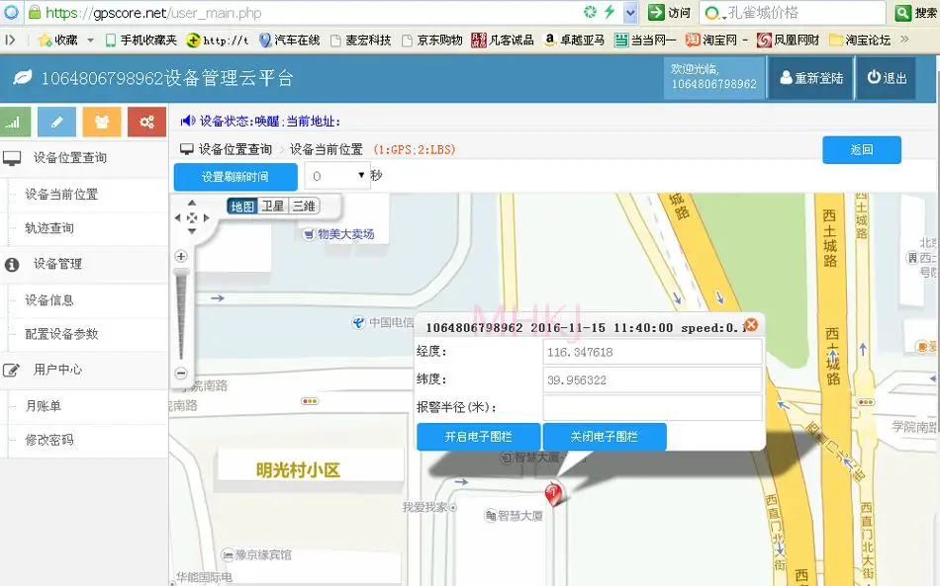Collapse the 设备管理 sidebar section
Screen dimensions: 940x586
point(84,264)
